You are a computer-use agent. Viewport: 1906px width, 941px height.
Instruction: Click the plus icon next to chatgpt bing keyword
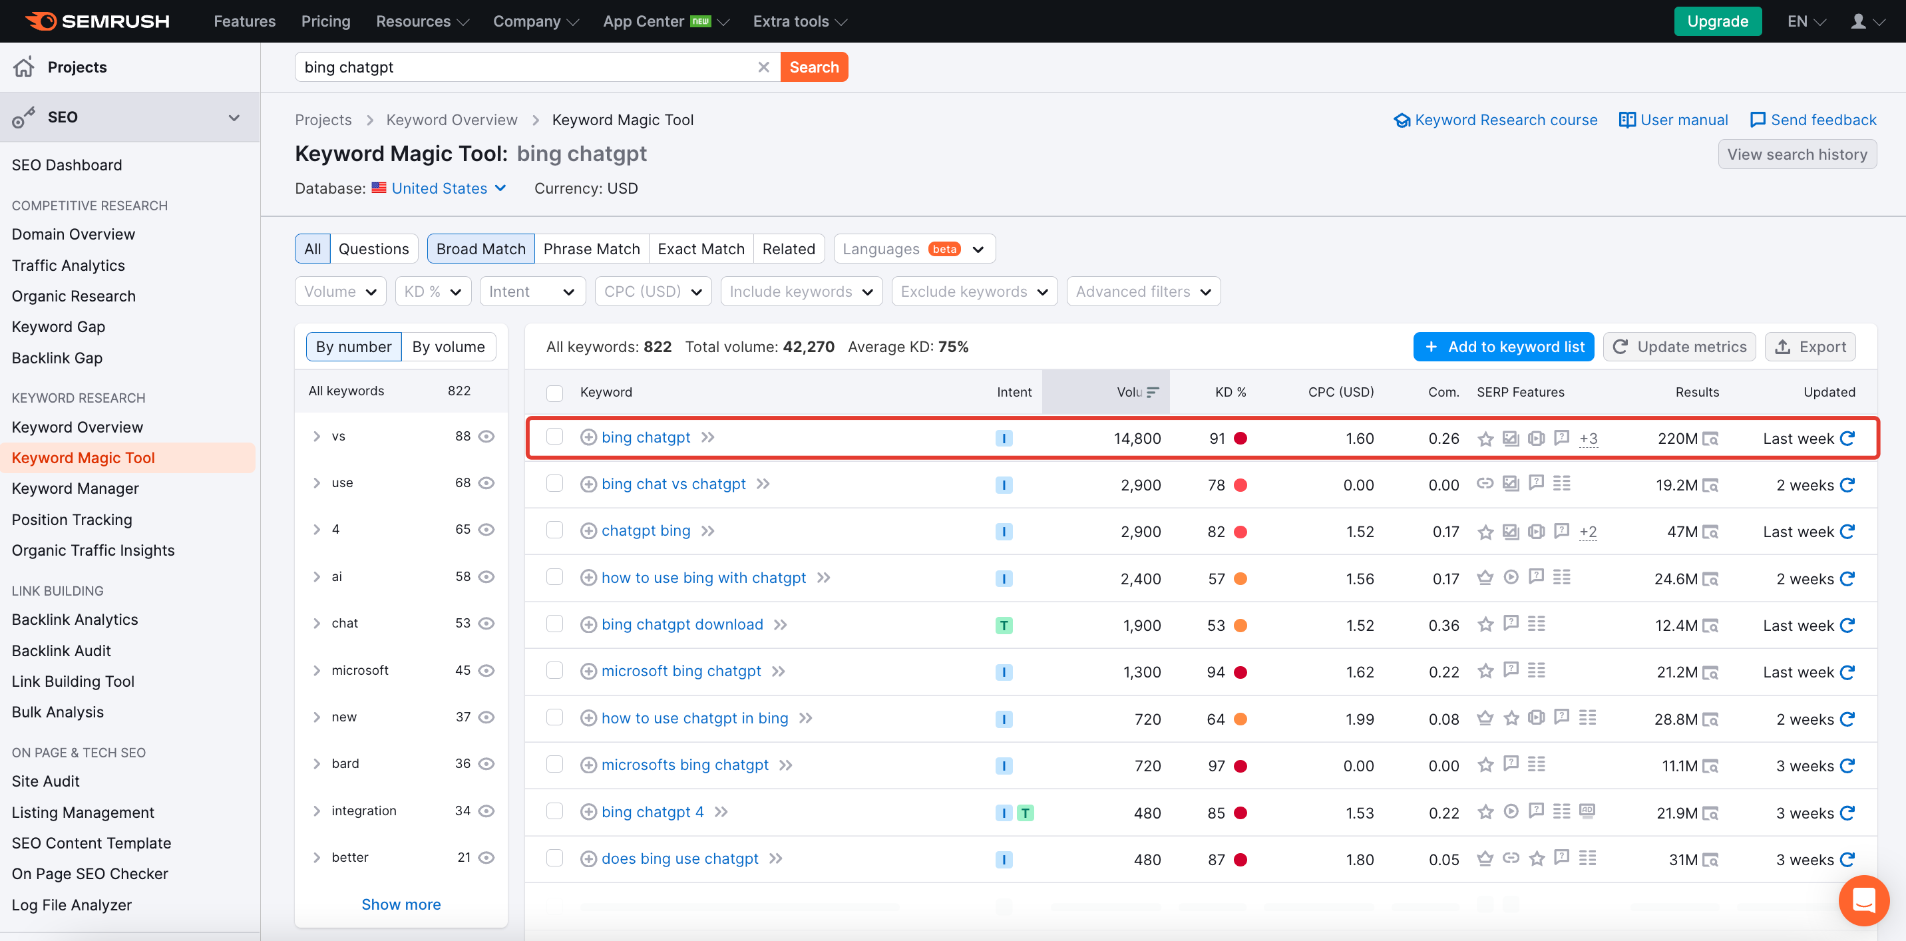coord(588,531)
